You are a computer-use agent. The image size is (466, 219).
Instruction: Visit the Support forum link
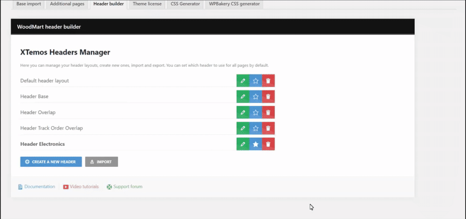click(124, 186)
